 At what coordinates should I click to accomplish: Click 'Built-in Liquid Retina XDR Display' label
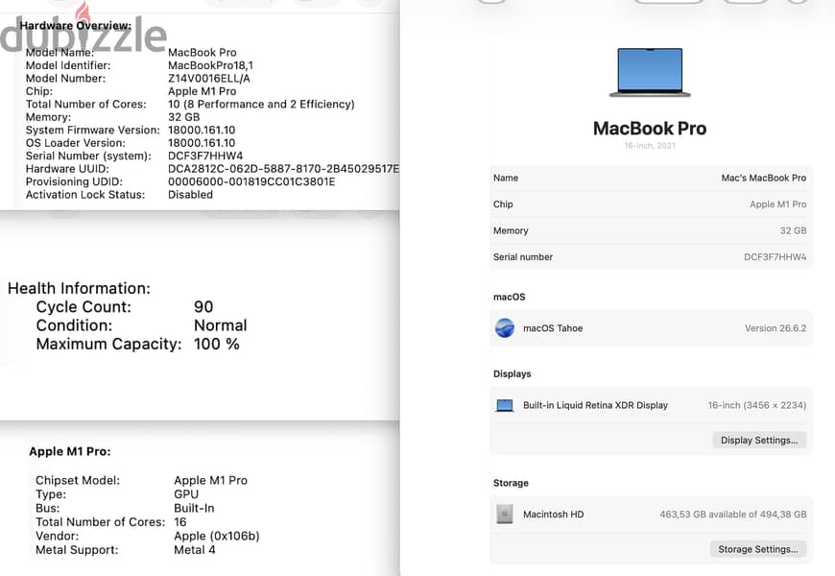[595, 405]
